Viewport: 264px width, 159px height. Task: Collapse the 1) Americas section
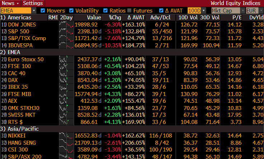tap(16, 18)
